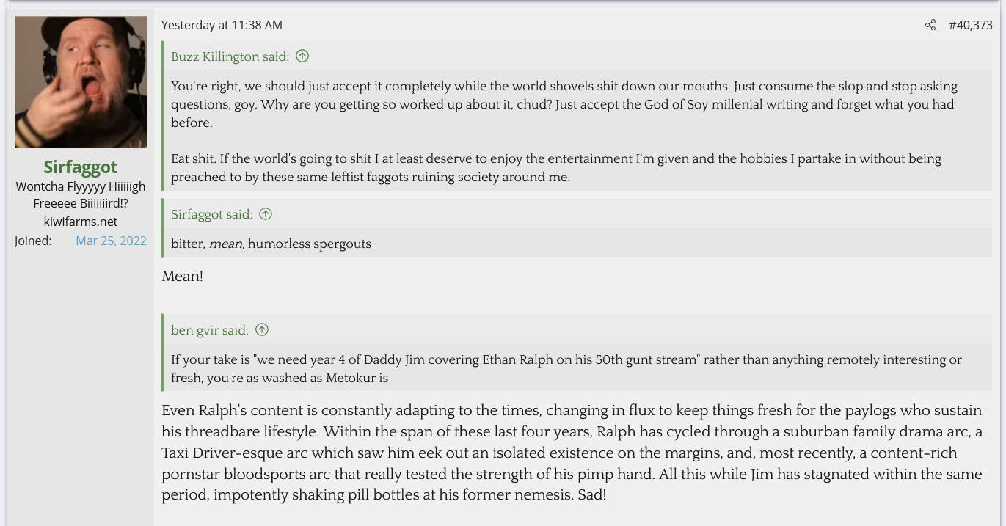This screenshot has height=526, width=1006.
Task: Expand the ben gvir quoted text block
Action: pos(577,368)
